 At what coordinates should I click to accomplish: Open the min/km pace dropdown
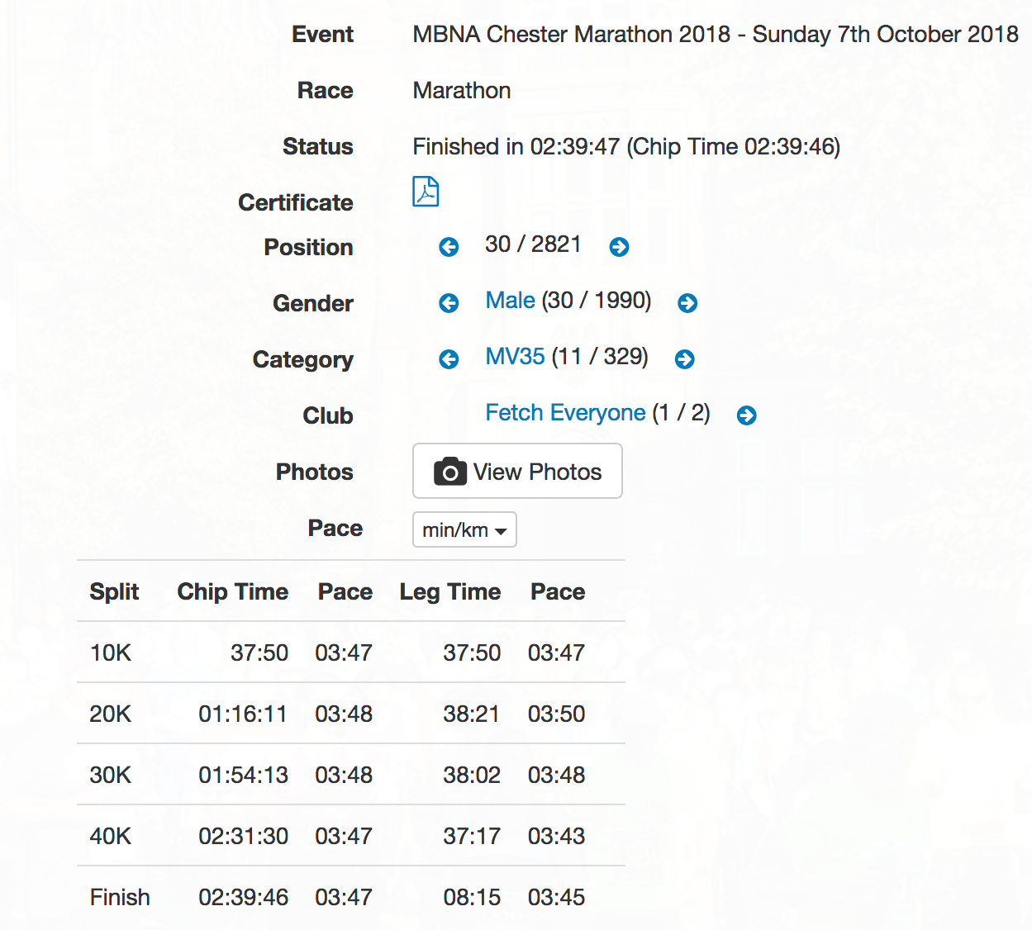464,529
